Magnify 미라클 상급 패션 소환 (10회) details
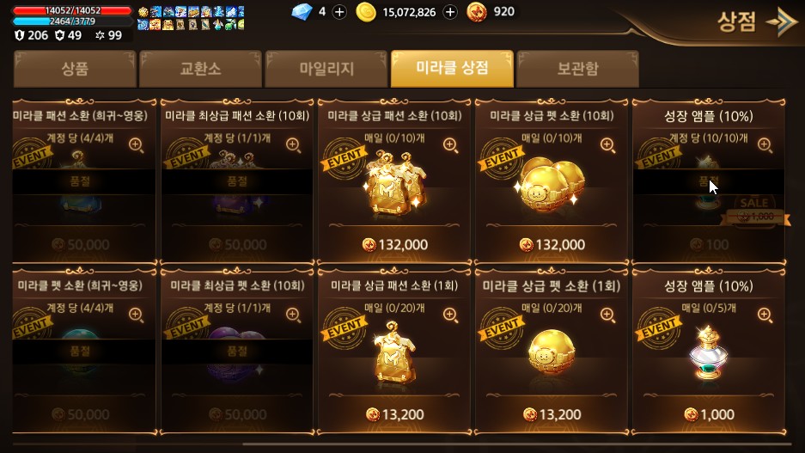This screenshot has height=453, width=805. 450,145
